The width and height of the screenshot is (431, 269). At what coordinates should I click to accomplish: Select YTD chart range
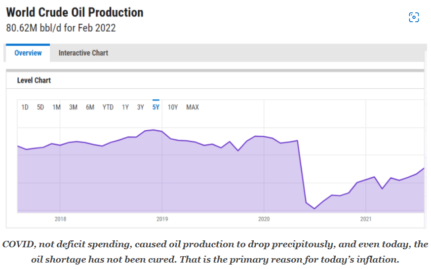click(x=108, y=107)
